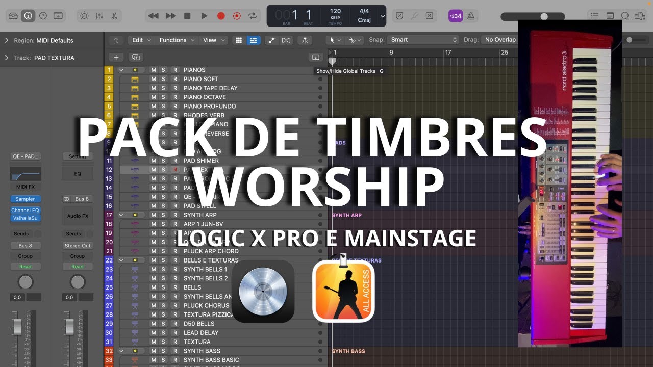This screenshot has height=367, width=653.
Task: Open the Loop Browser
Action: coord(624,16)
